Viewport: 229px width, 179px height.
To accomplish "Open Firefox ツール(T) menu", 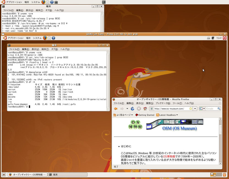I will pyautogui.click(x=177, y=103).
